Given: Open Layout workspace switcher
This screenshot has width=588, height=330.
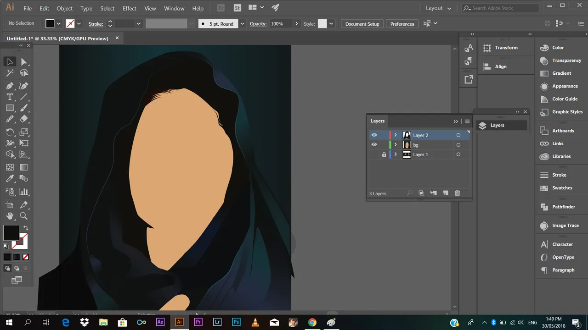Looking at the screenshot, I should click(x=438, y=8).
